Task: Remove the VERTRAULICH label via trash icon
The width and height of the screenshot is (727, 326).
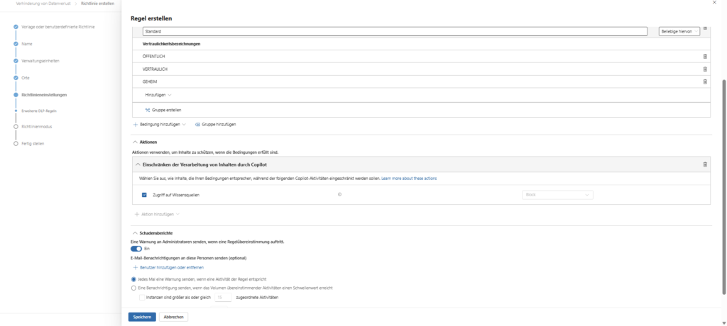Action: pos(704,69)
